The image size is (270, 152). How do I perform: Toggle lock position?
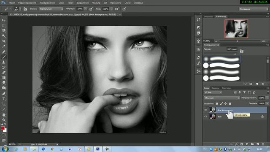(x=226, y=103)
